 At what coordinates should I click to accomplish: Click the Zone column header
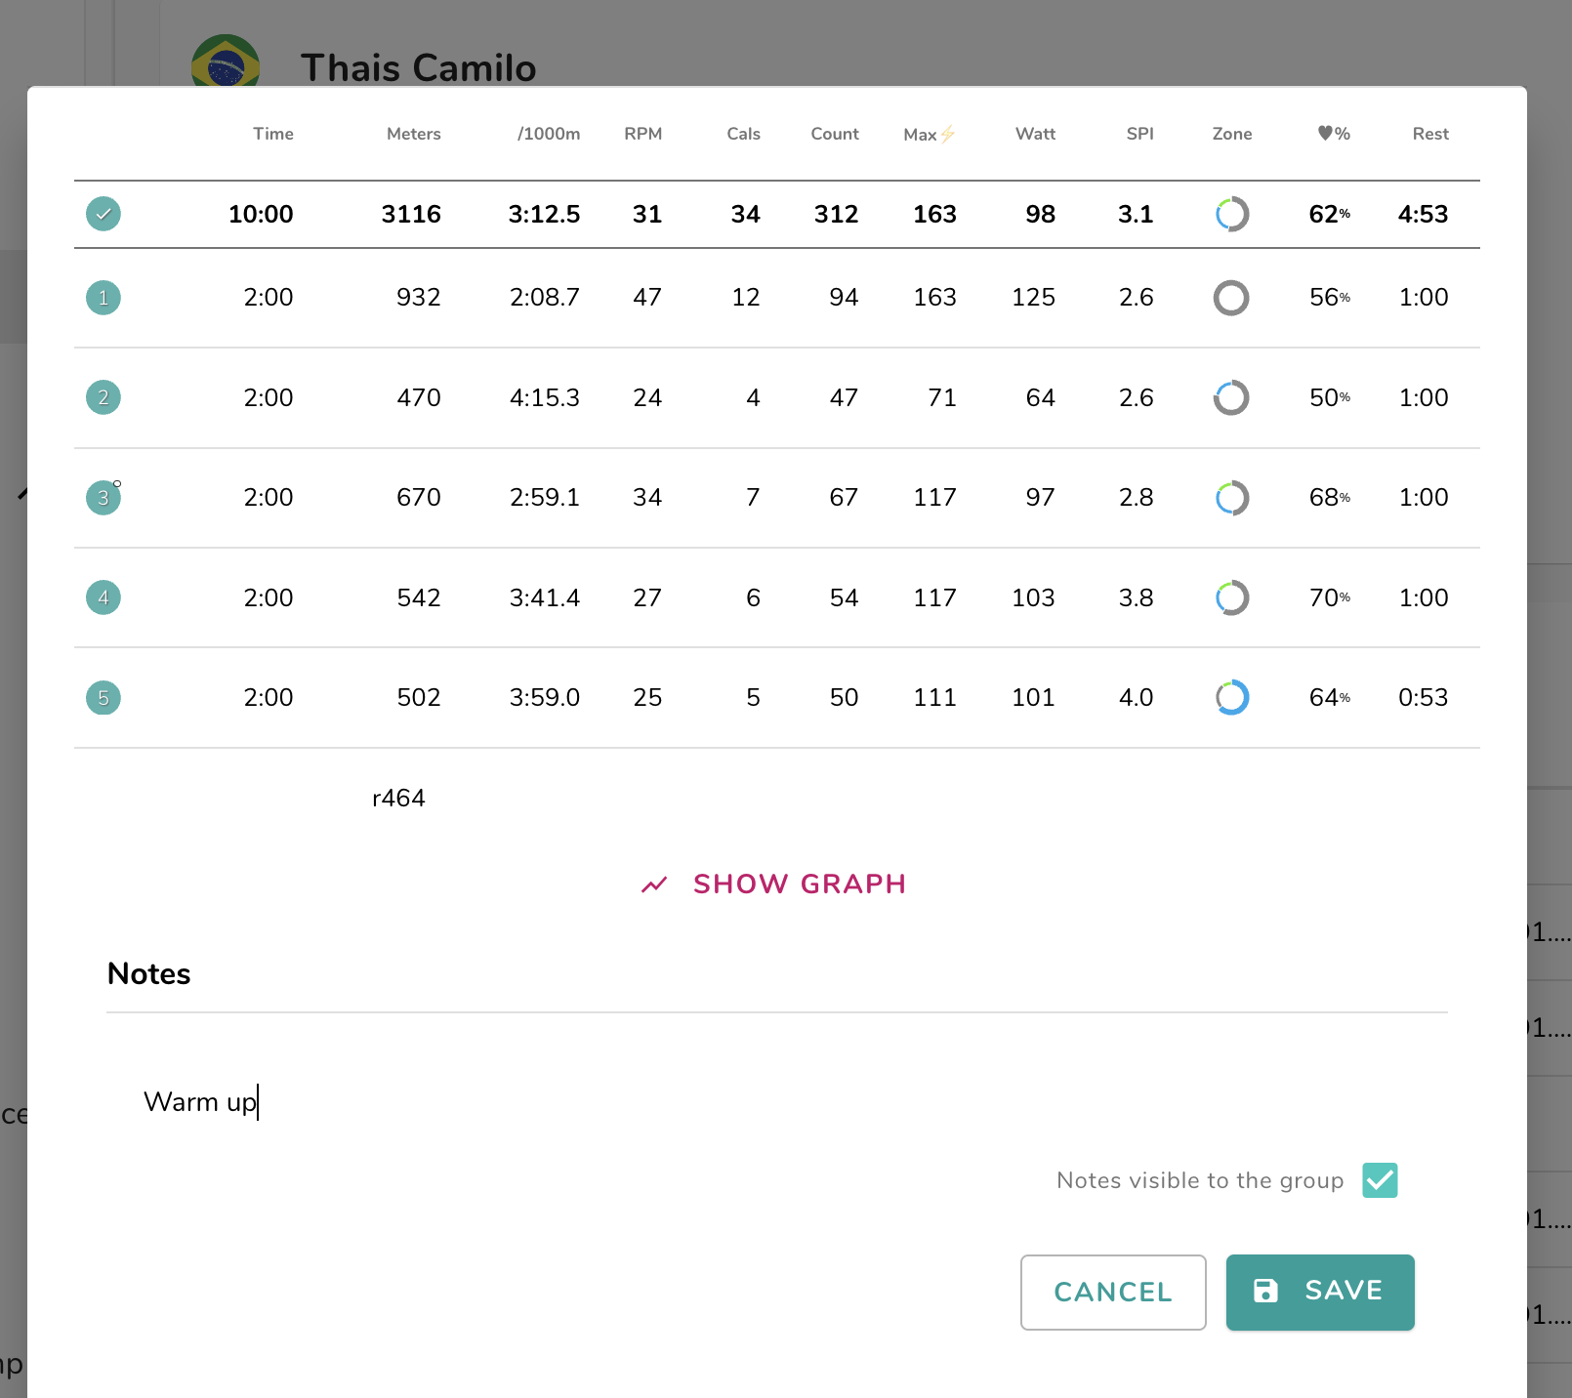pos(1232,134)
